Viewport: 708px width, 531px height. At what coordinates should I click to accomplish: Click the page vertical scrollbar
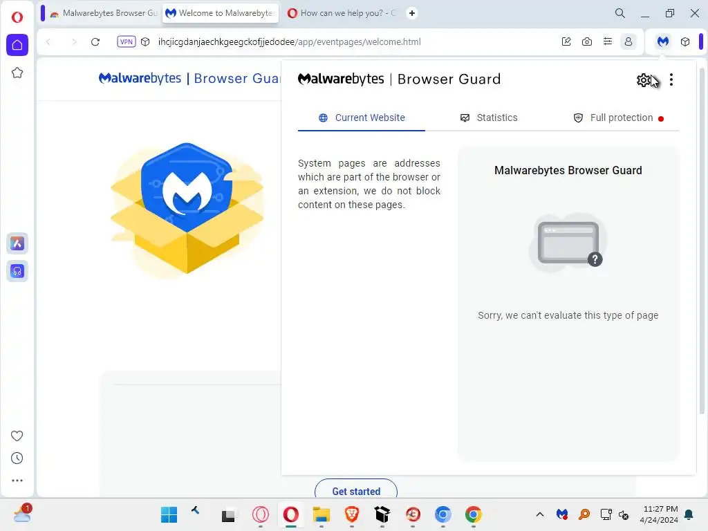(x=702, y=241)
